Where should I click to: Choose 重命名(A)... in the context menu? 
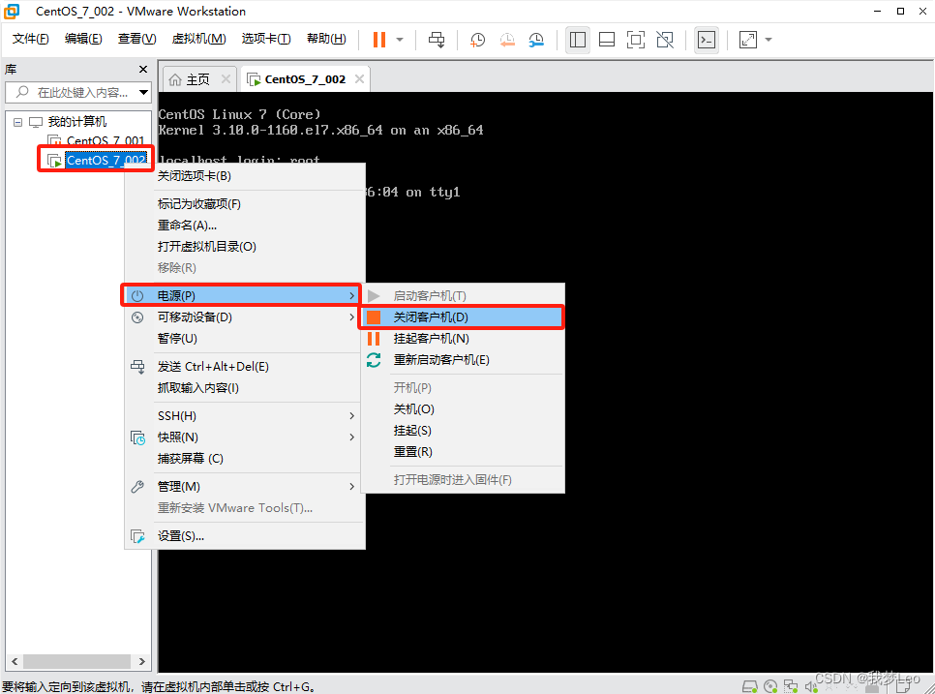245,226
